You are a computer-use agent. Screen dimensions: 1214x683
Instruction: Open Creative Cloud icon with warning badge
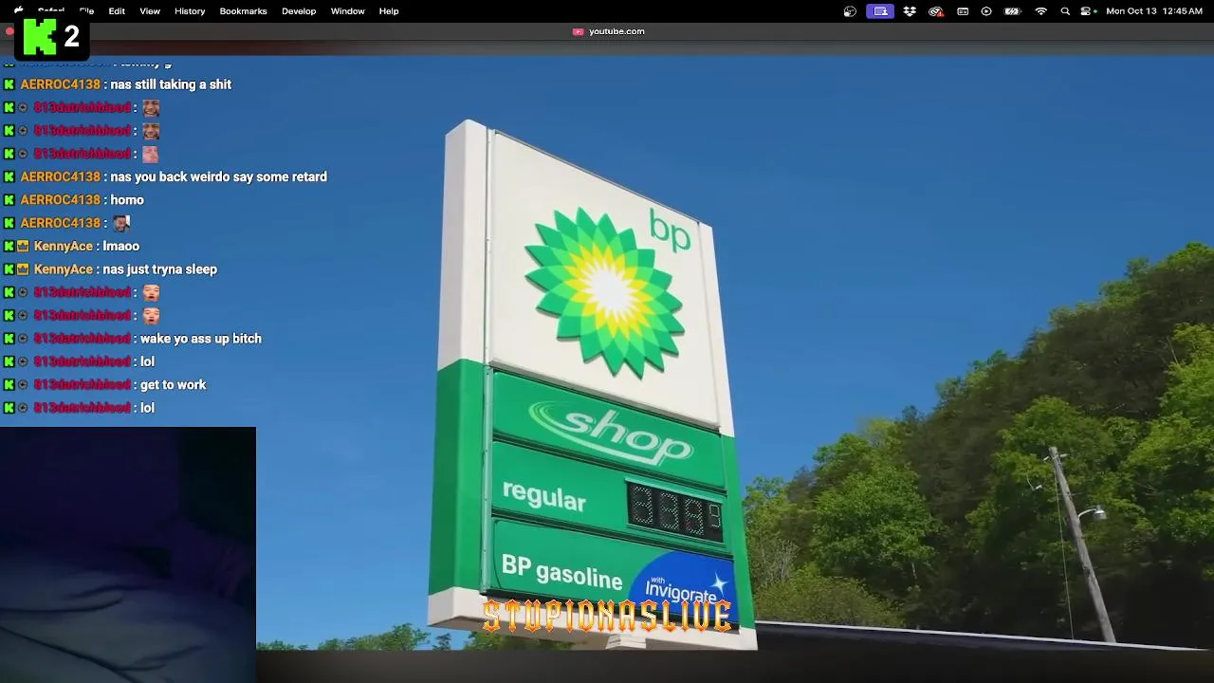pos(936,11)
